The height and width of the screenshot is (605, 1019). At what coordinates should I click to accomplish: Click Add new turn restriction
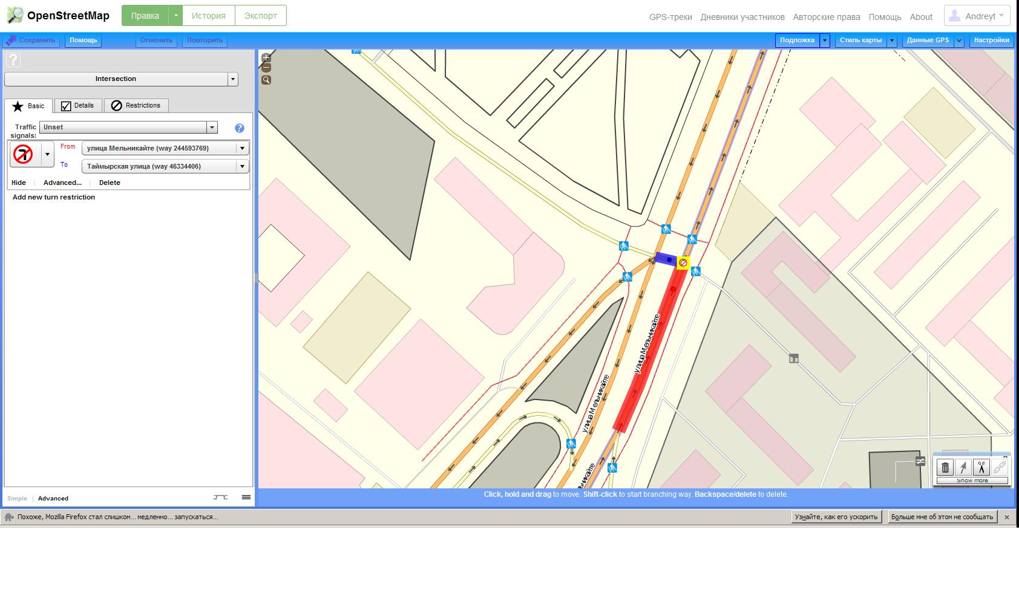(x=54, y=197)
